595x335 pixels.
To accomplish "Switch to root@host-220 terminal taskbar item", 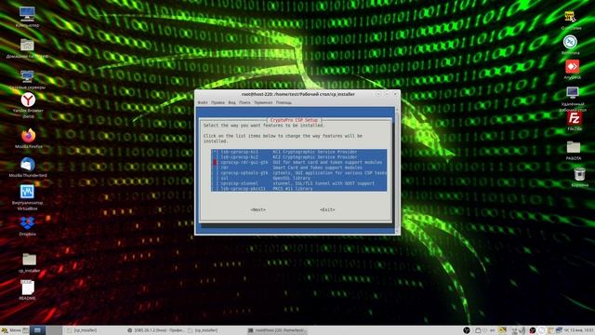I will 277,330.
